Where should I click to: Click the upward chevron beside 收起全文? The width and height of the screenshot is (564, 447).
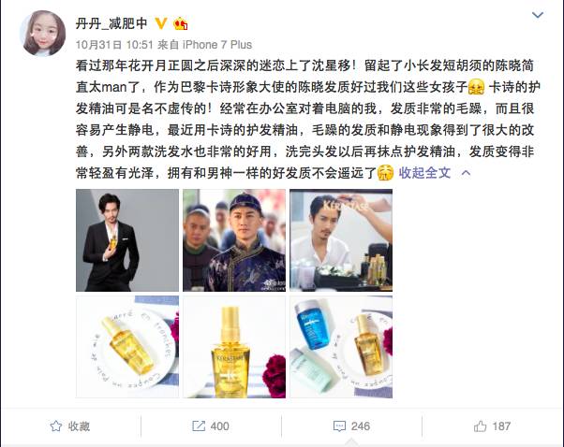pyautogui.click(x=466, y=173)
